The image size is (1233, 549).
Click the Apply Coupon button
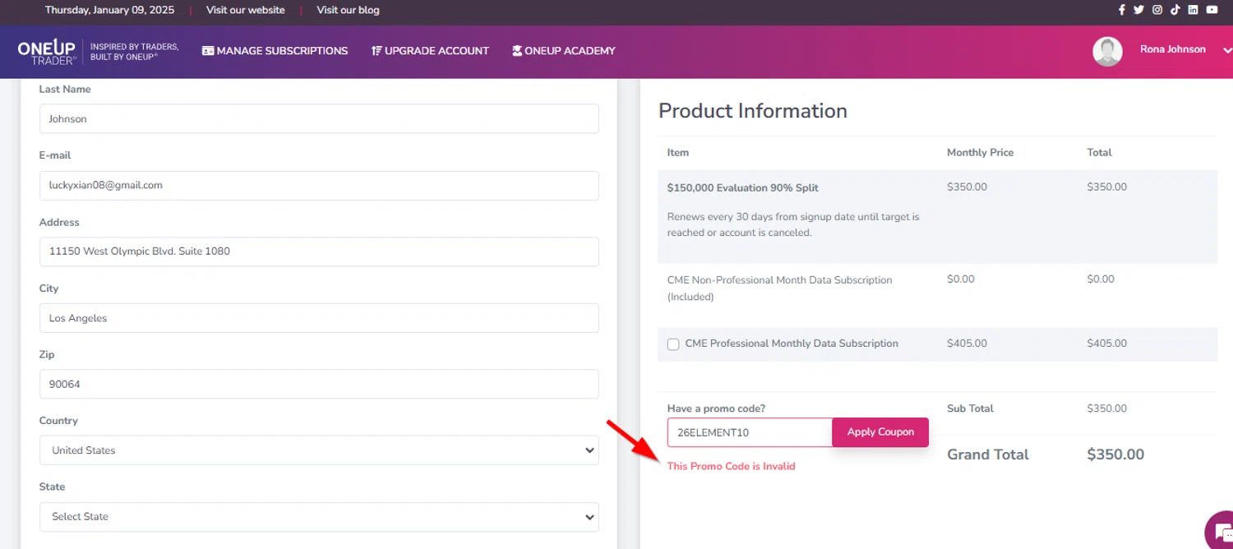pyautogui.click(x=880, y=432)
